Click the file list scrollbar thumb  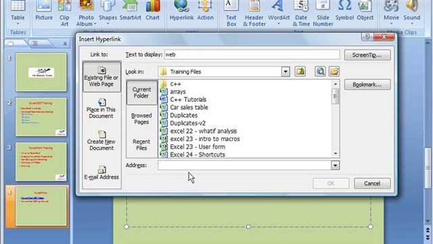tap(336, 96)
